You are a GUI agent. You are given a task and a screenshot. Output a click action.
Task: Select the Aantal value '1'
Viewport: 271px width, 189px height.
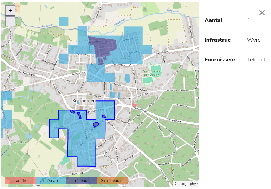(249, 20)
